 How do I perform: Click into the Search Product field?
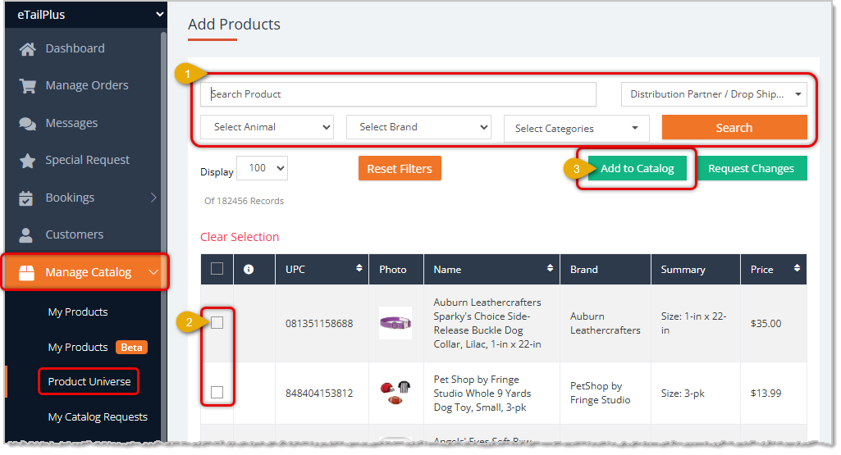pyautogui.click(x=398, y=94)
